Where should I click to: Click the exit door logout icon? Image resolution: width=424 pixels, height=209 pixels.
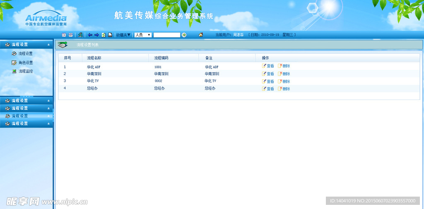click(x=80, y=35)
